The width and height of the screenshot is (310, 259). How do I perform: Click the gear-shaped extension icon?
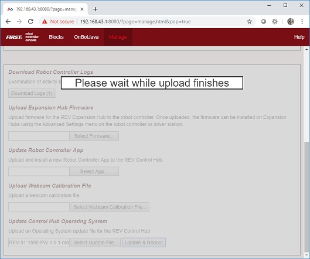pyautogui.click(x=275, y=22)
